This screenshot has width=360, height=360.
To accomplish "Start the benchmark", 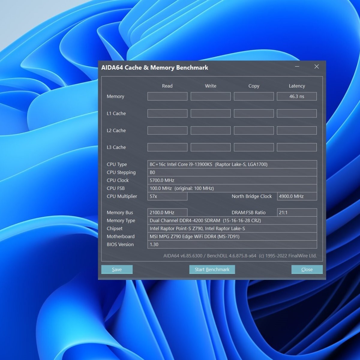I will (x=212, y=269).
